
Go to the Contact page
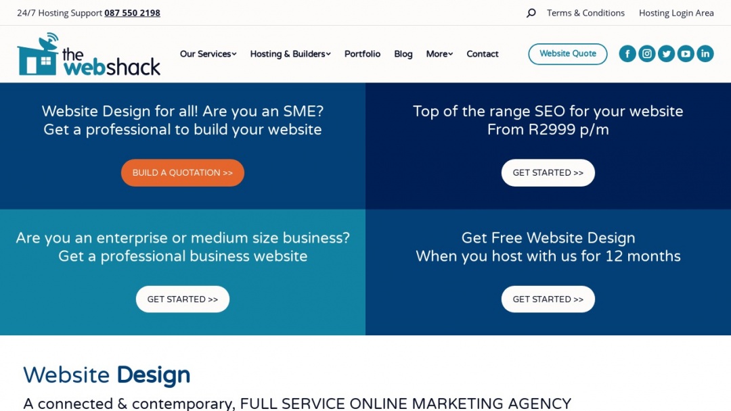(482, 53)
